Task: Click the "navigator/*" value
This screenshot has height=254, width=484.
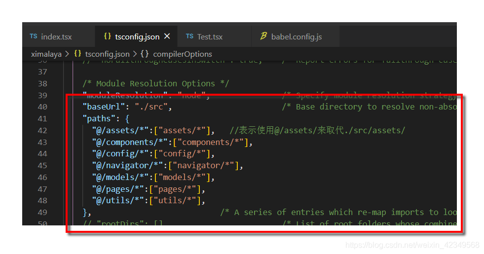Action: click(x=203, y=165)
